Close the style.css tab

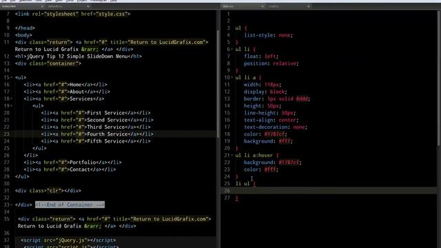pos(263,6)
